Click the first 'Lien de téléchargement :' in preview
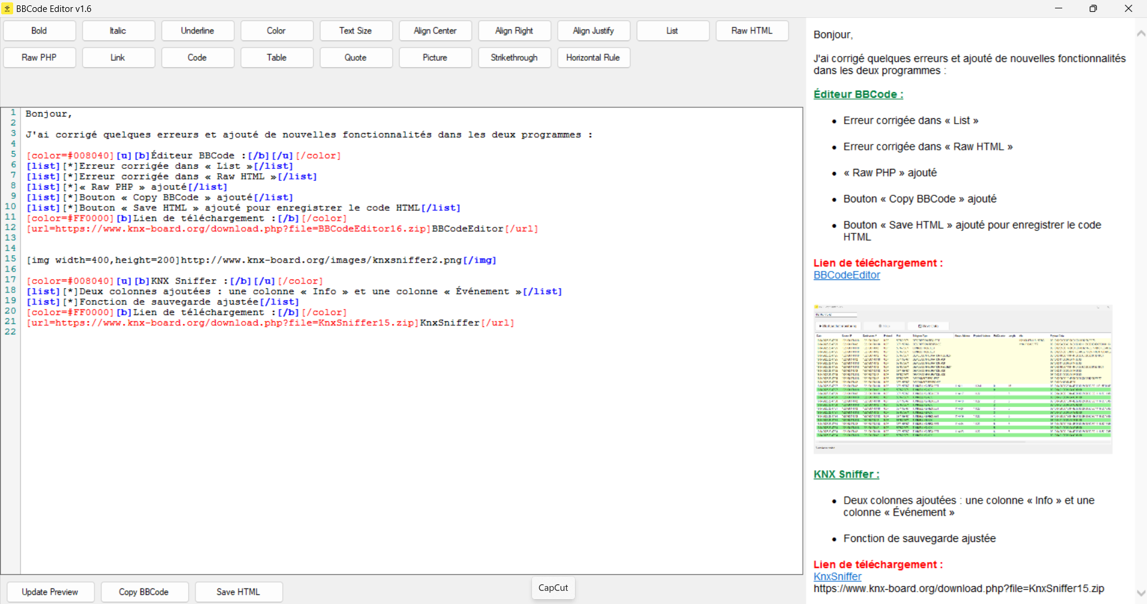 pos(878,263)
